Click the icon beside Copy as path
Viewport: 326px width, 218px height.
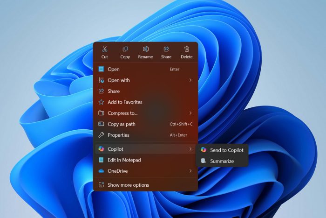click(x=101, y=124)
